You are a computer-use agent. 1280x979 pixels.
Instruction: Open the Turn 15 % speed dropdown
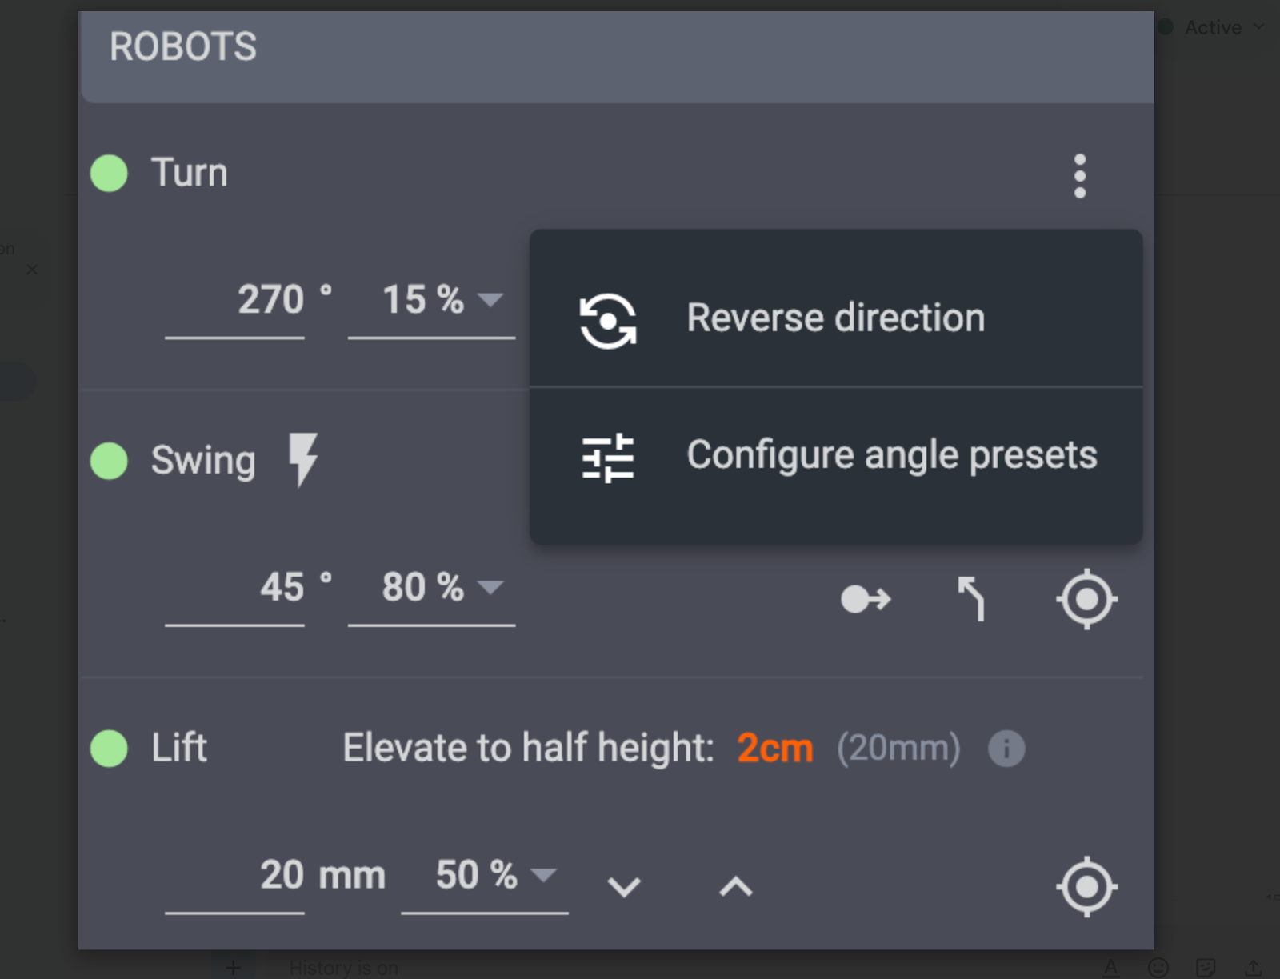pos(490,300)
